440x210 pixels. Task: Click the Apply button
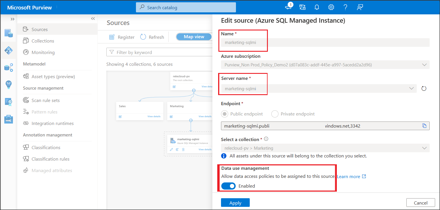click(x=235, y=203)
